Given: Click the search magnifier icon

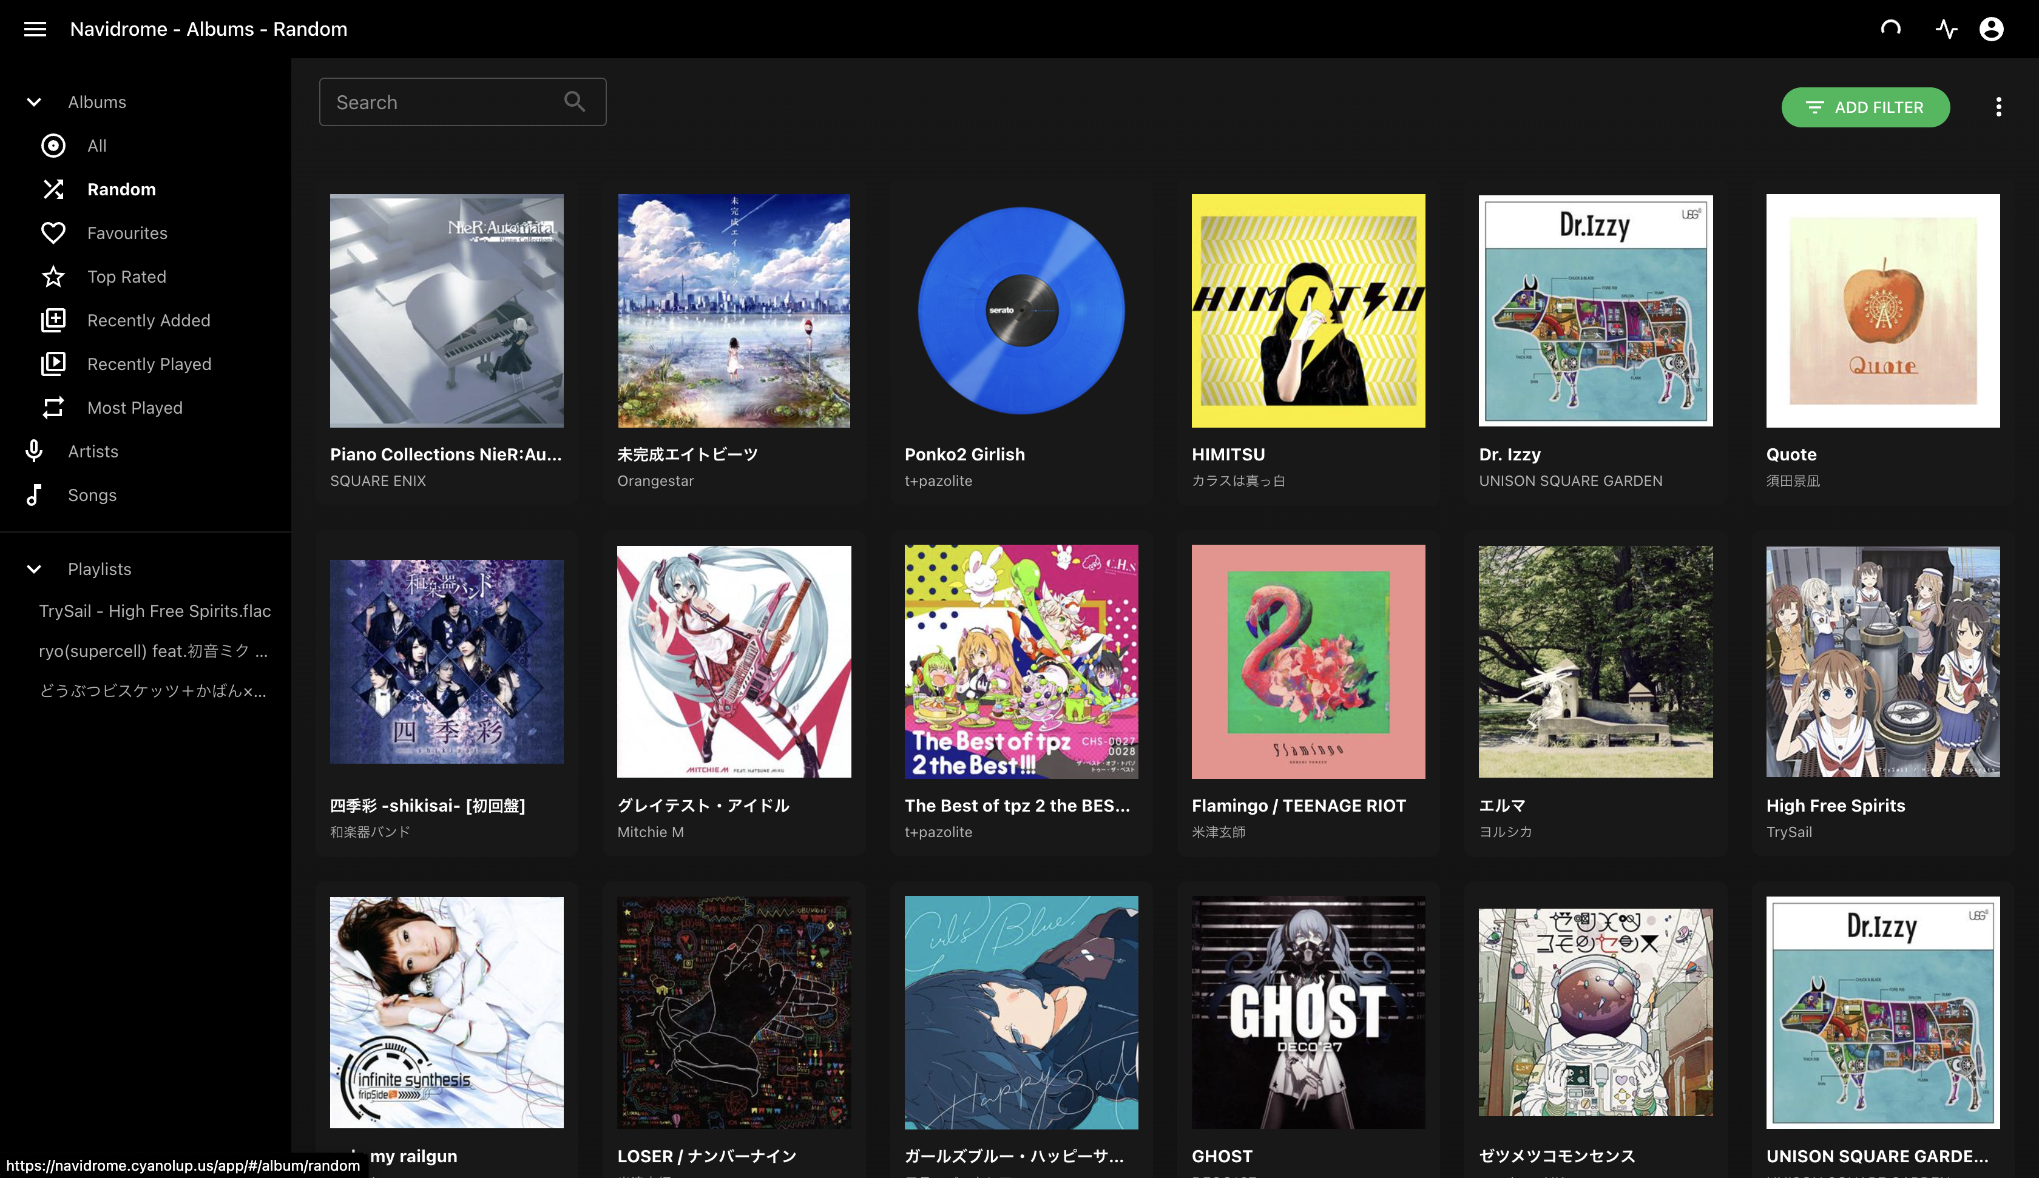Looking at the screenshot, I should [x=575, y=102].
